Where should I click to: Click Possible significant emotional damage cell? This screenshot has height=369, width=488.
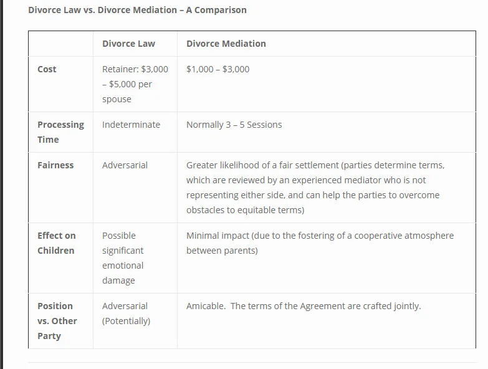pos(123,258)
